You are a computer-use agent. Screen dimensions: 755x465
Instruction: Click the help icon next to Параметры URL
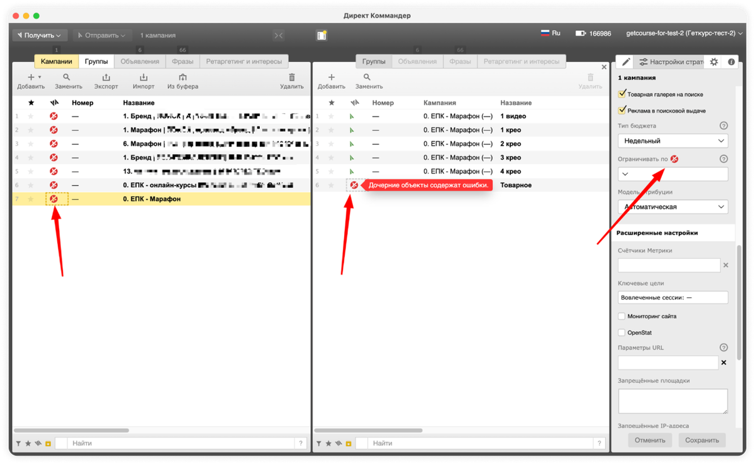tap(724, 347)
